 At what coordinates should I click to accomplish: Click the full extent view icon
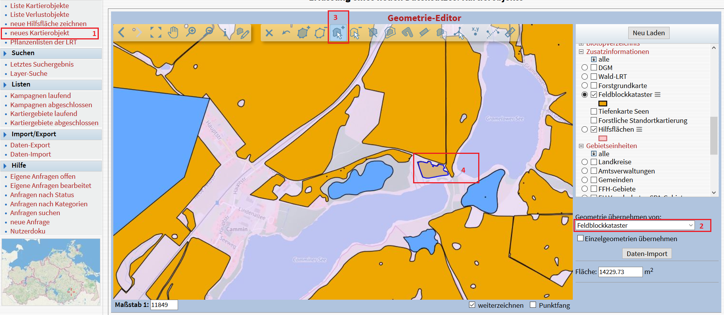pos(155,33)
